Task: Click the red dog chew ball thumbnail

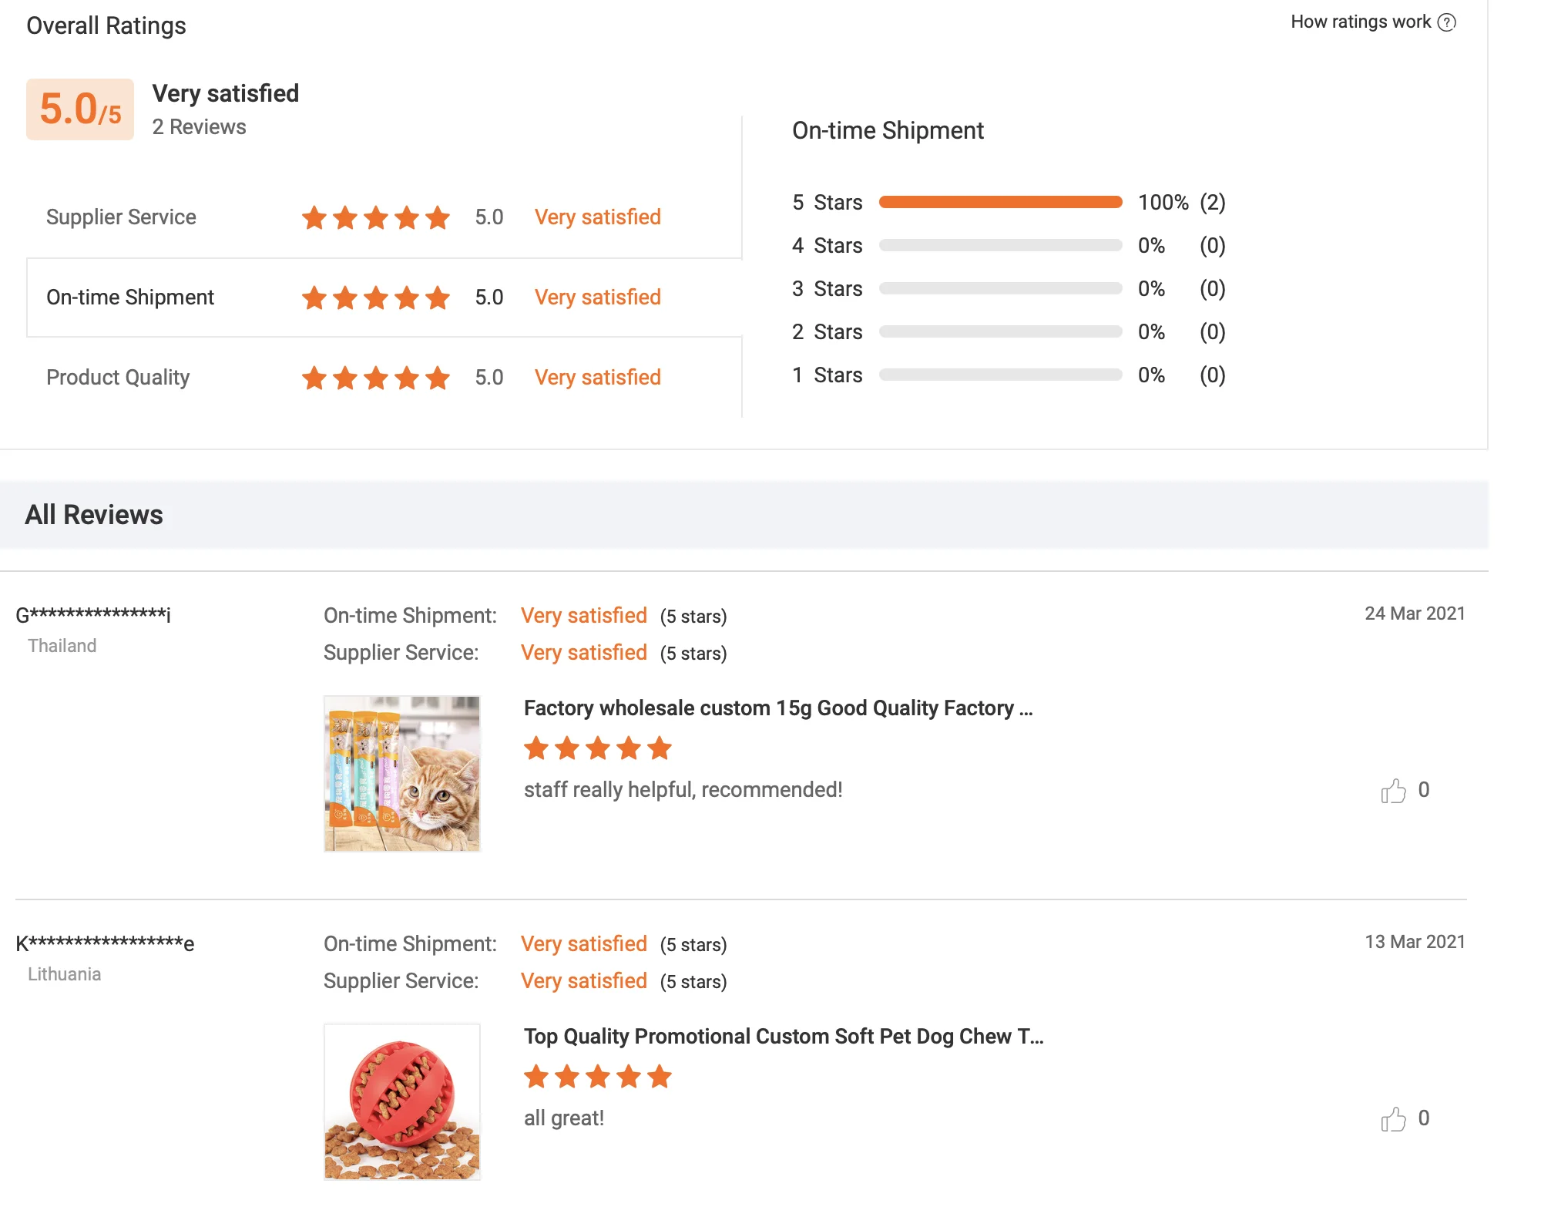Action: coord(402,1102)
